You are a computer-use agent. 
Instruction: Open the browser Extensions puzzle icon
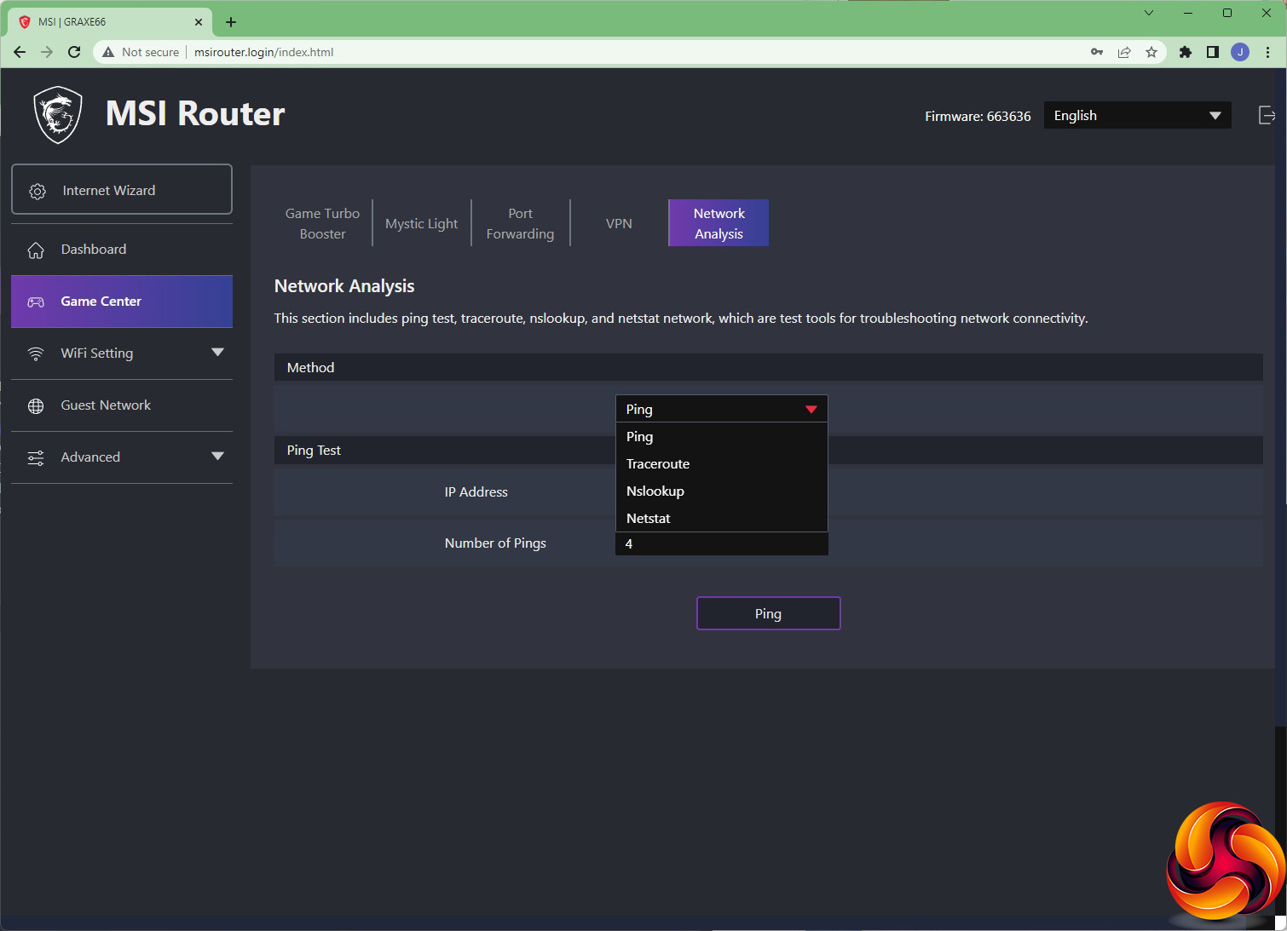pos(1185,52)
